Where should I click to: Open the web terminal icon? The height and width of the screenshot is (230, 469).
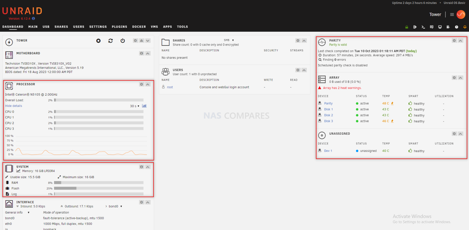click(x=423, y=27)
